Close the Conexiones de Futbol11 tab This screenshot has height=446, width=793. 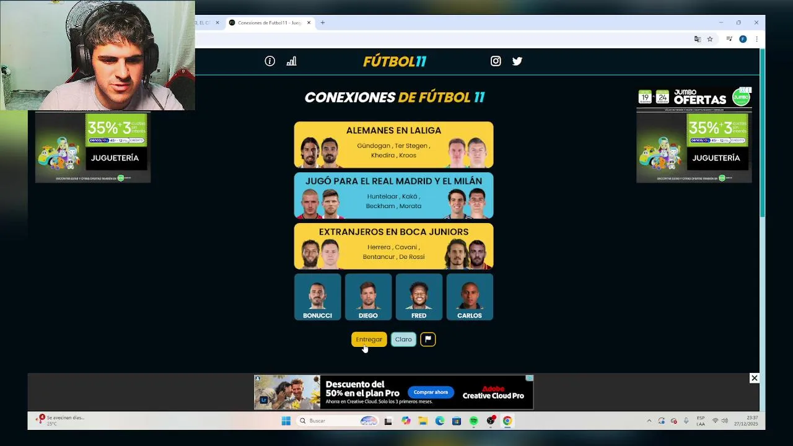309,23
